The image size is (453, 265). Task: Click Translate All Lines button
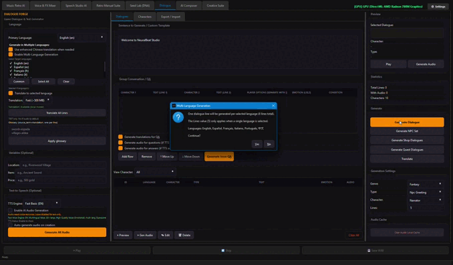(57, 113)
